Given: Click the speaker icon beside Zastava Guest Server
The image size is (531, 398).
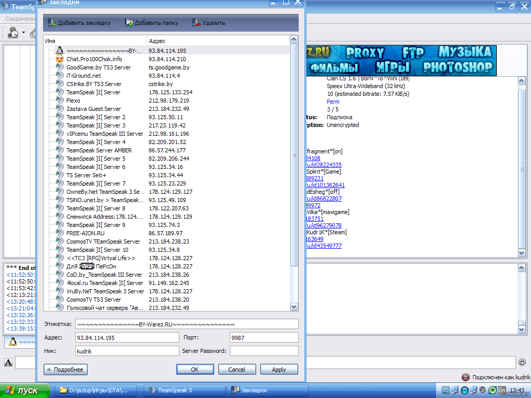Looking at the screenshot, I should (x=60, y=109).
